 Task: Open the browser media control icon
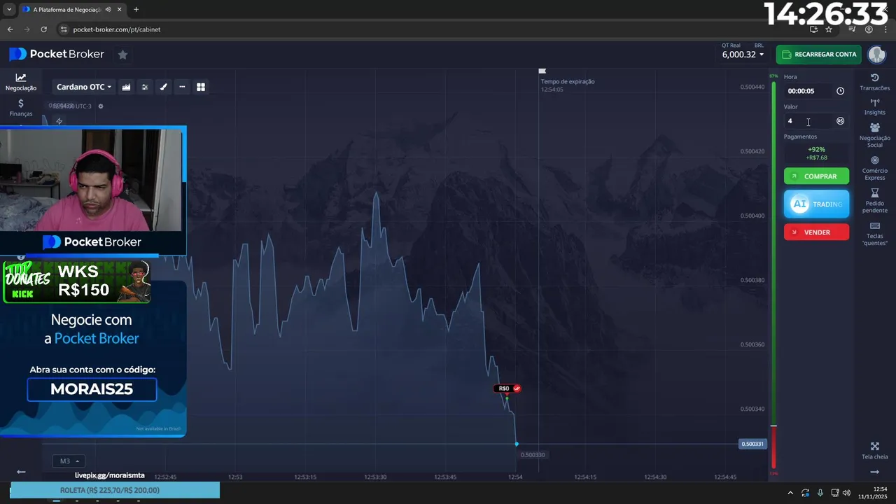pyautogui.click(x=852, y=29)
